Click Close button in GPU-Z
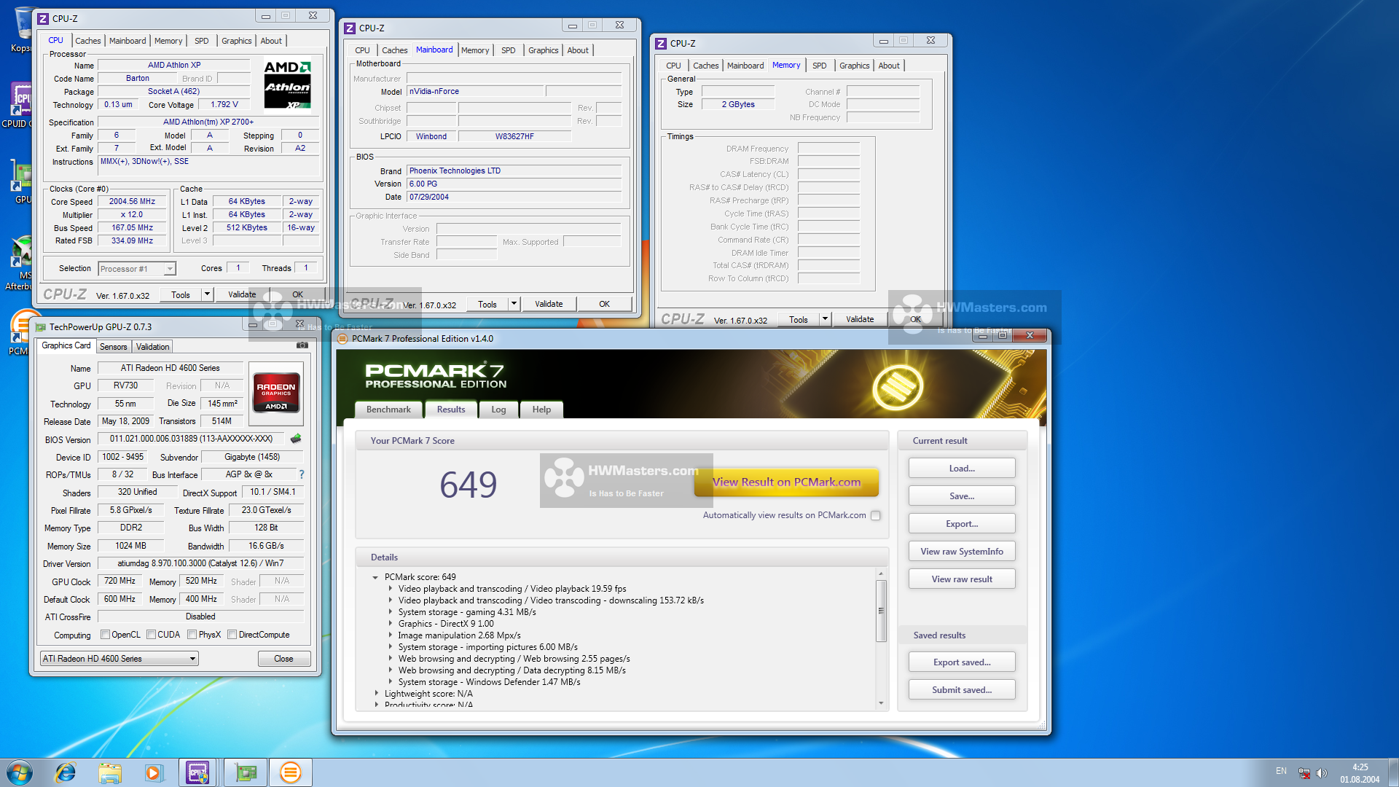 coord(283,659)
